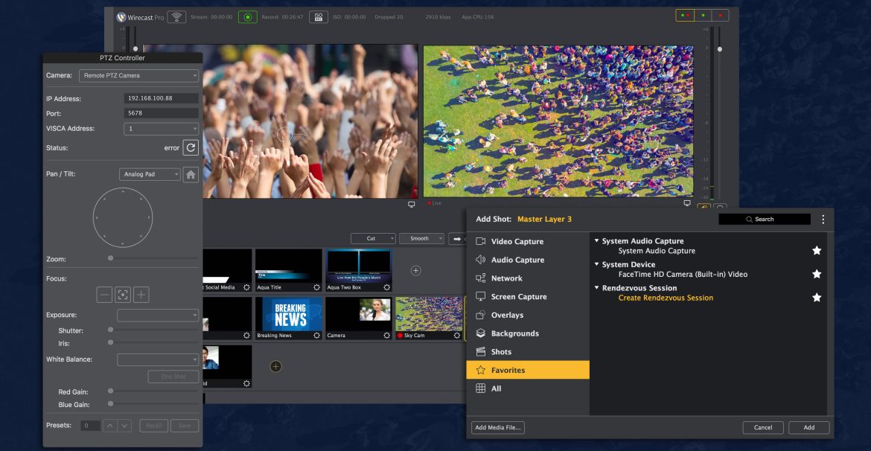Image resolution: width=871 pixels, height=451 pixels.
Task: Select the All category
Action: point(528,388)
